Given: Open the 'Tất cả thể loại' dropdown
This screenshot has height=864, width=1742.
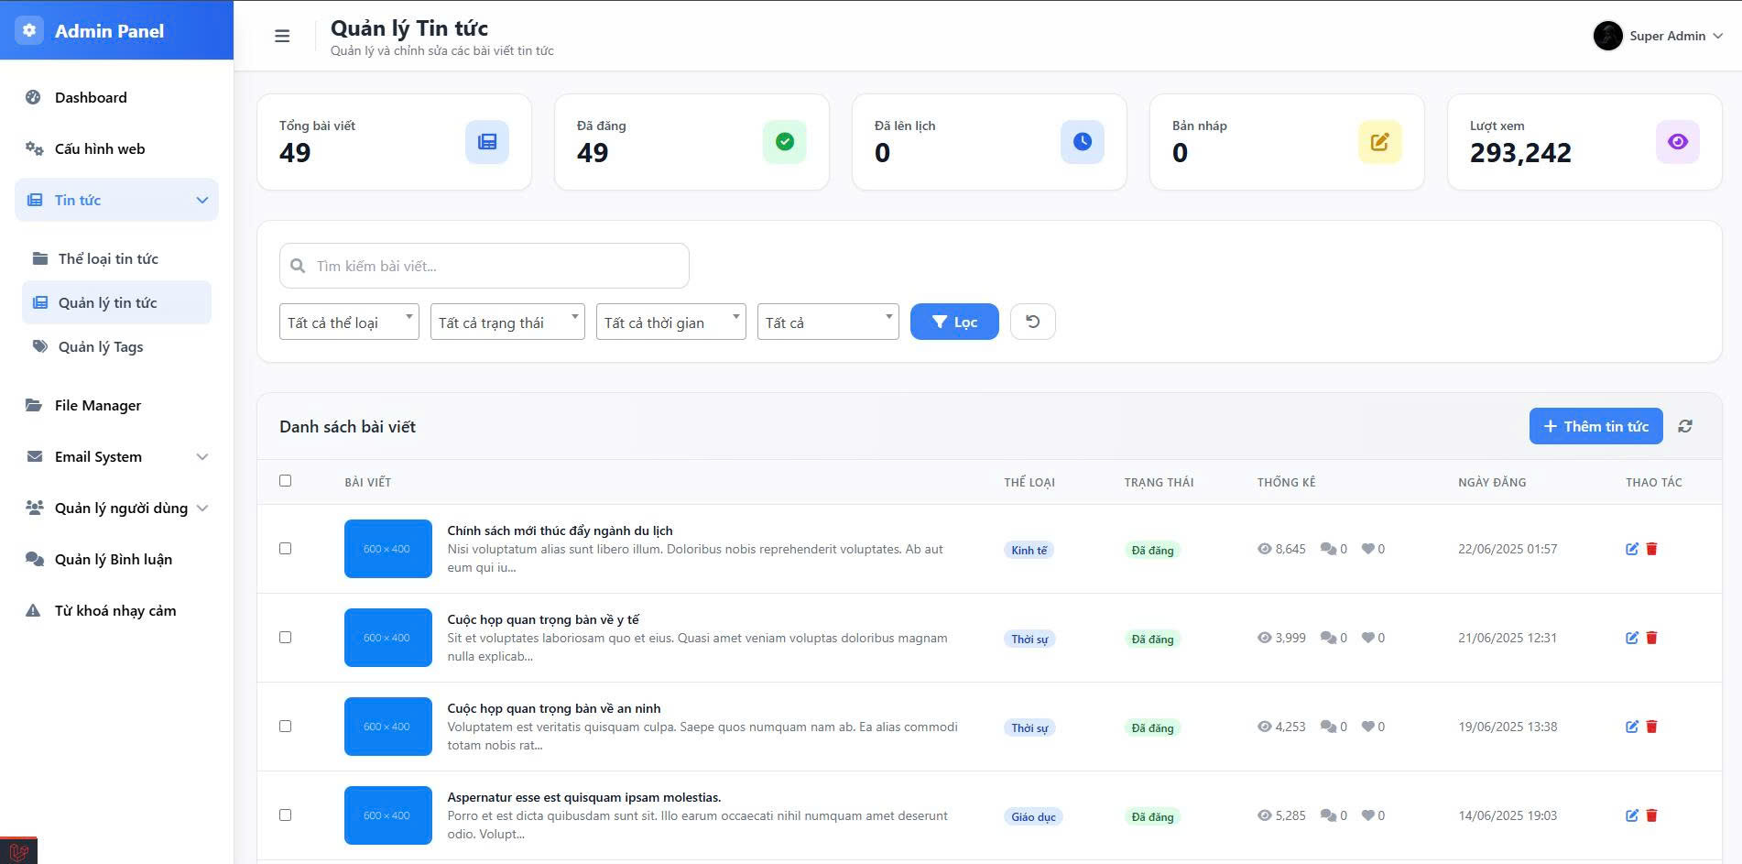Looking at the screenshot, I should (x=349, y=322).
